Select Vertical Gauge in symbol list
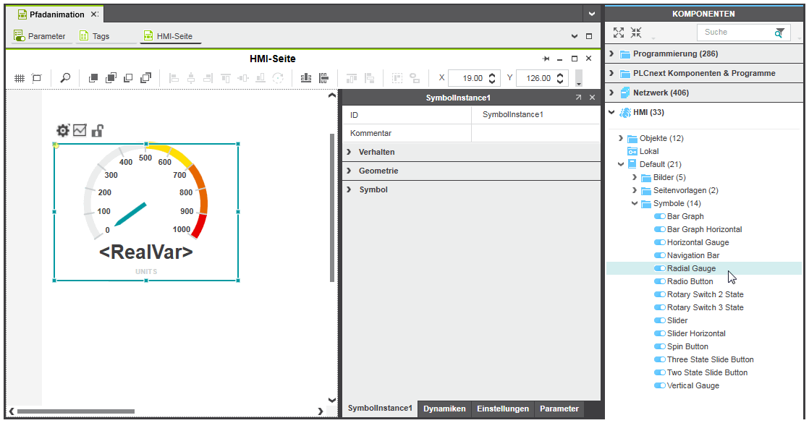Viewport: 809px width, 423px height. tap(692, 385)
